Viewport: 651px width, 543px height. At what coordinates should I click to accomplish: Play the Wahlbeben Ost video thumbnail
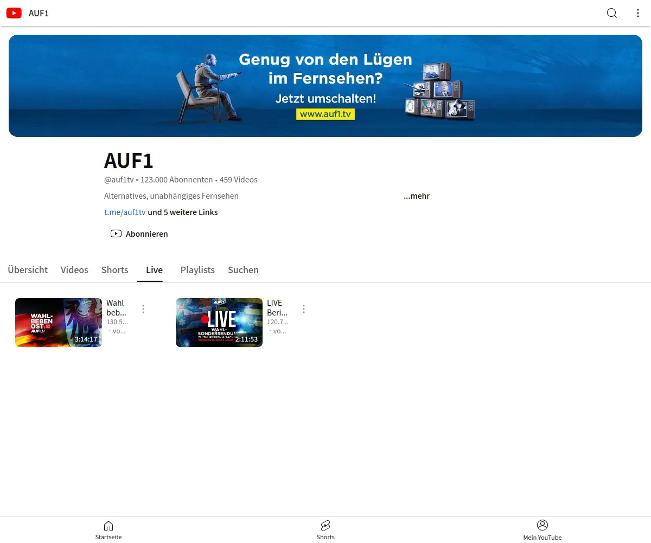(59, 323)
